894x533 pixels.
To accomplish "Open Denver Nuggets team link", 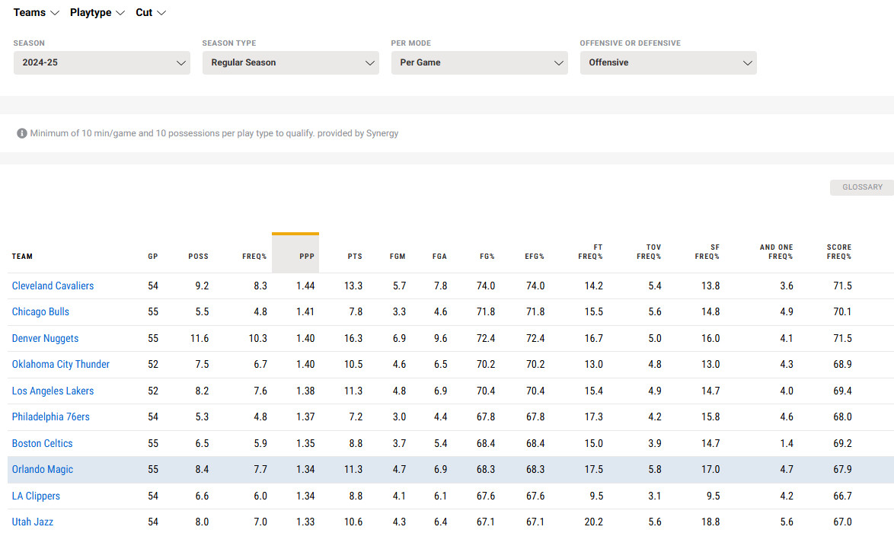I will (x=45, y=339).
